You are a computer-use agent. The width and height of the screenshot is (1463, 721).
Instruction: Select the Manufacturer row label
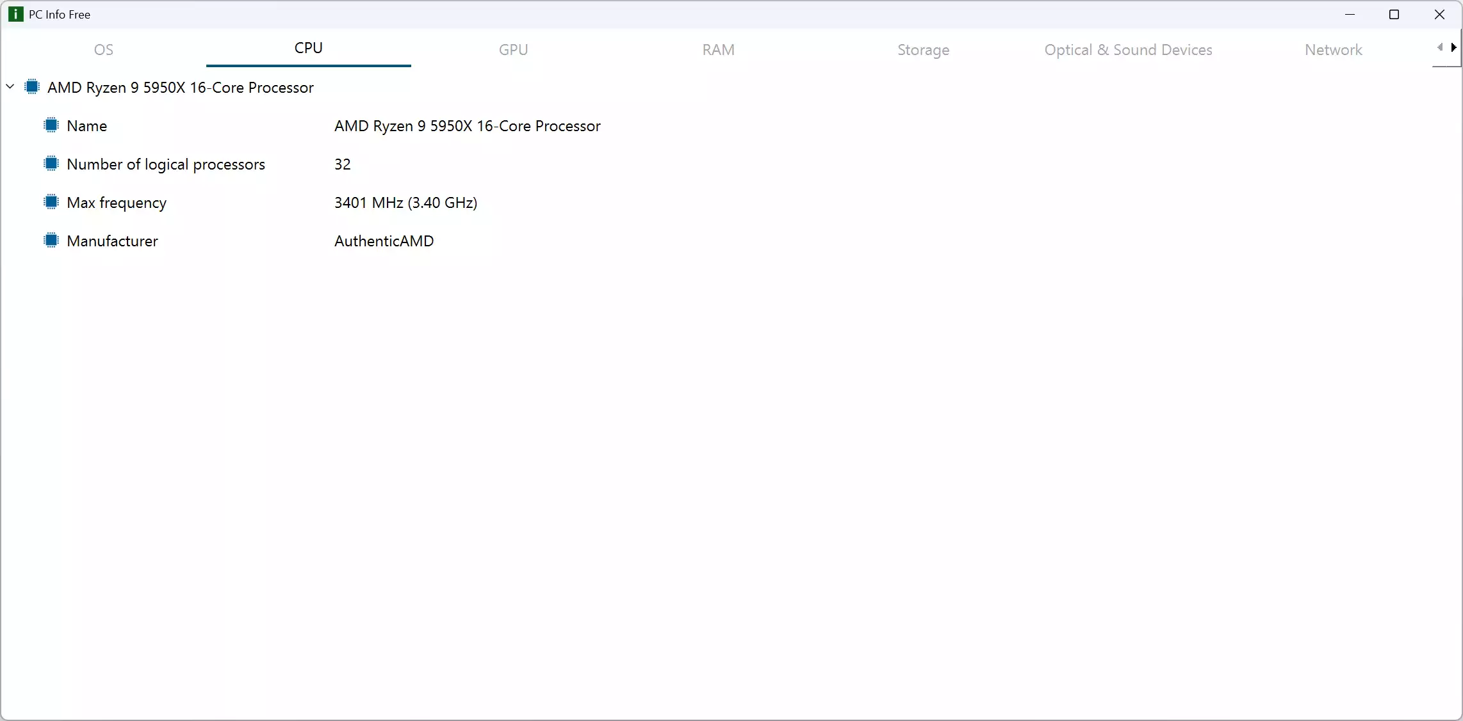click(x=112, y=241)
